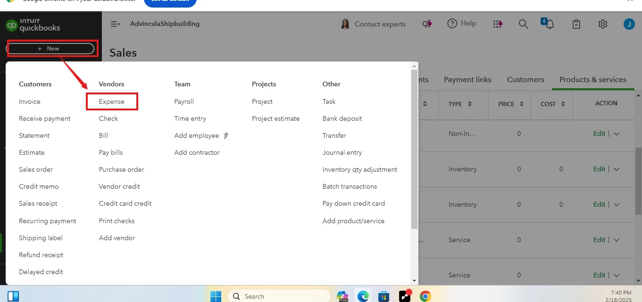Click the megaphone feedback icon

[x=427, y=24]
